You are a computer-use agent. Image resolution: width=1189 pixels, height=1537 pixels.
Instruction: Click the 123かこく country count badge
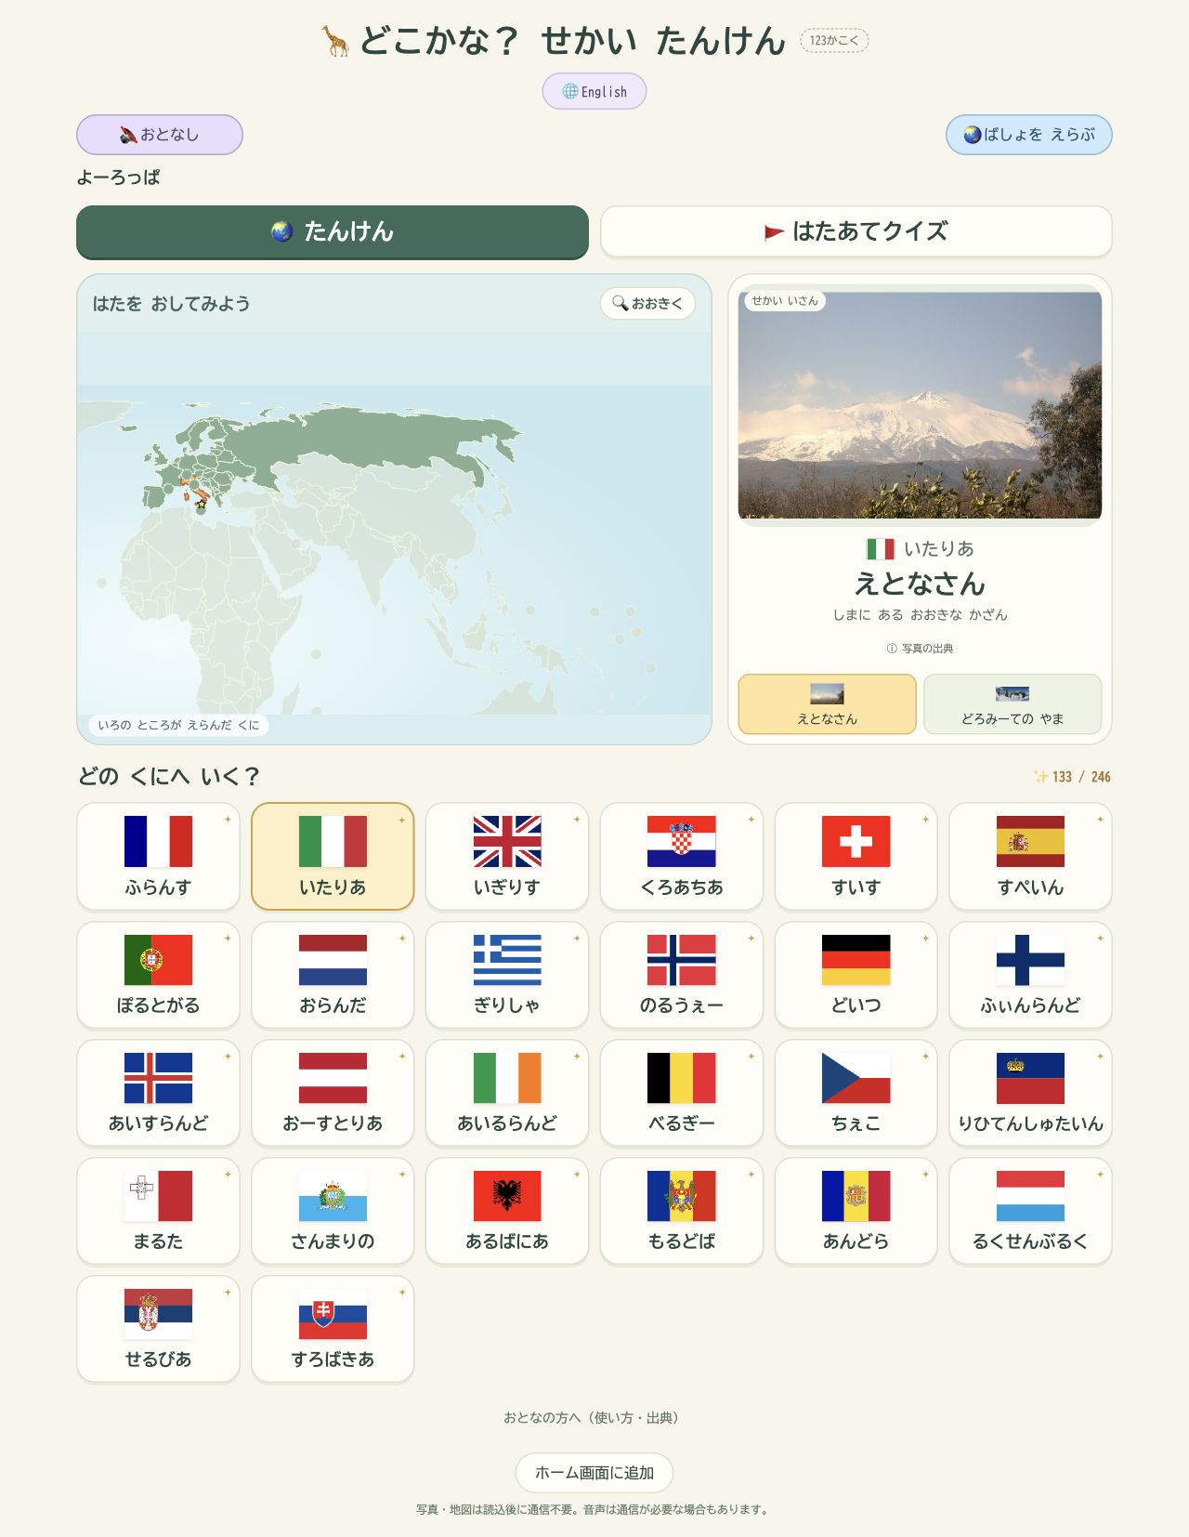pos(834,40)
